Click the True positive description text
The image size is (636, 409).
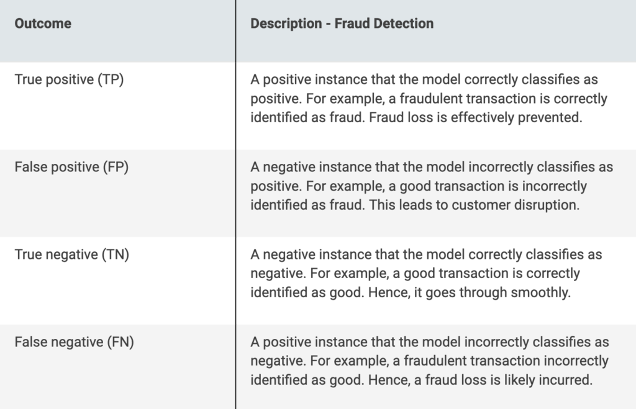(429, 99)
